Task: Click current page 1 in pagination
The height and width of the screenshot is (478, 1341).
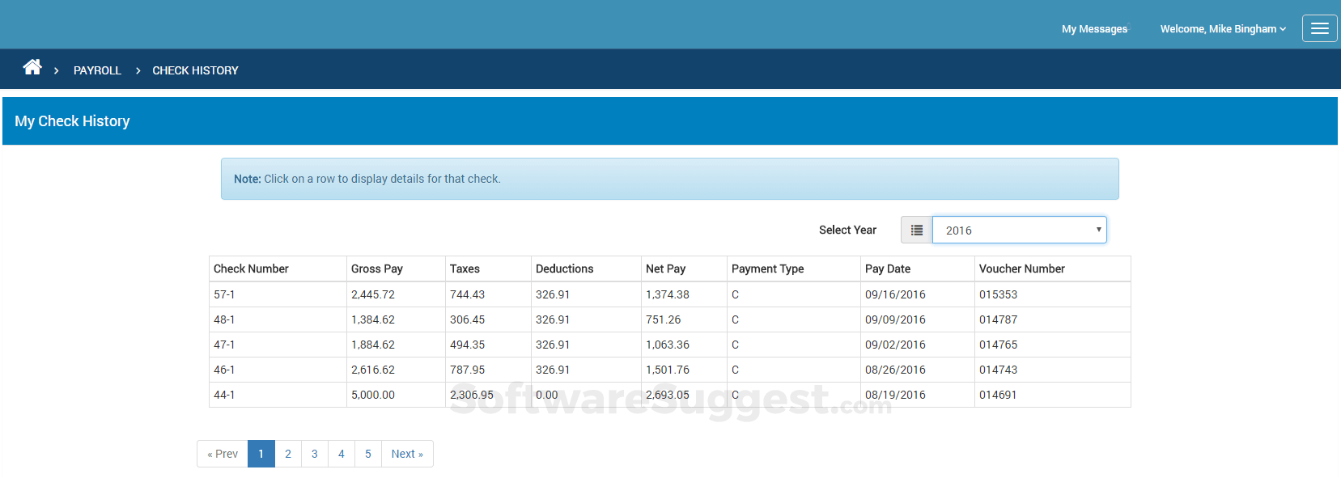Action: pos(261,454)
